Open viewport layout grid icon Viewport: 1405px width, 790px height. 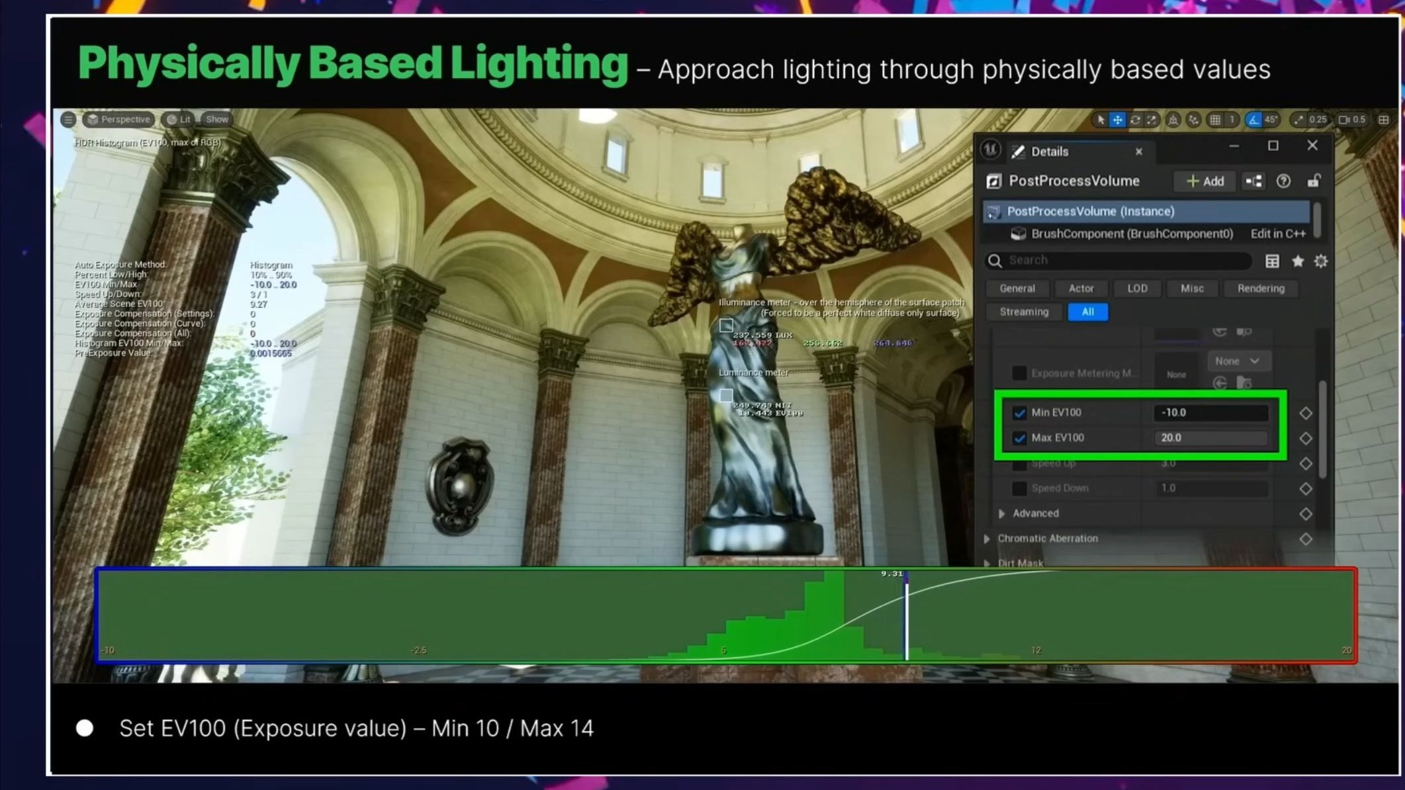coord(1384,120)
